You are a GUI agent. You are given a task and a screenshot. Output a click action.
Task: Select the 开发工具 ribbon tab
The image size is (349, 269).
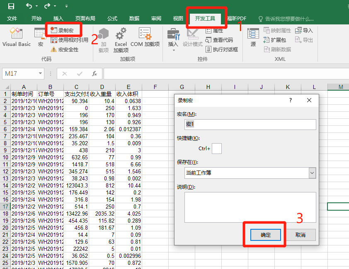(205, 19)
